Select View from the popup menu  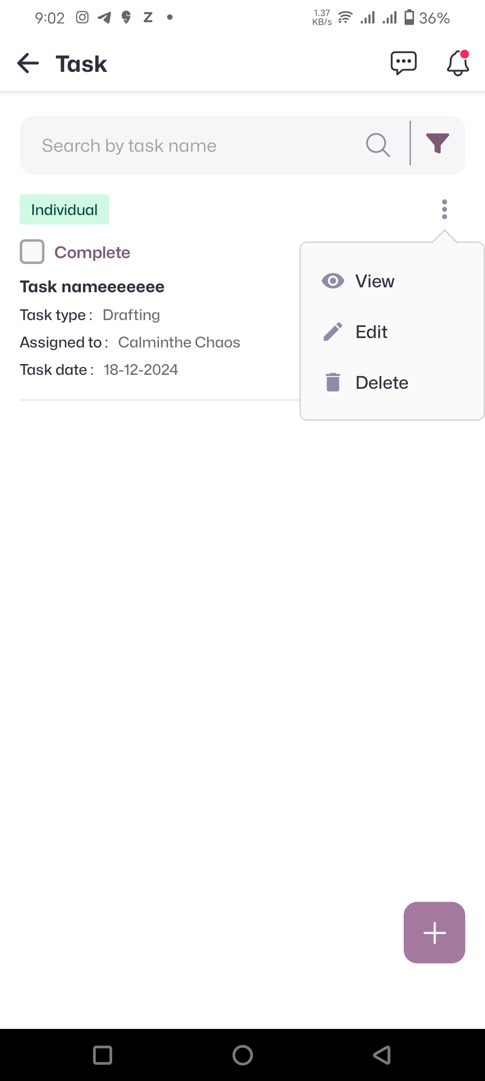(375, 281)
